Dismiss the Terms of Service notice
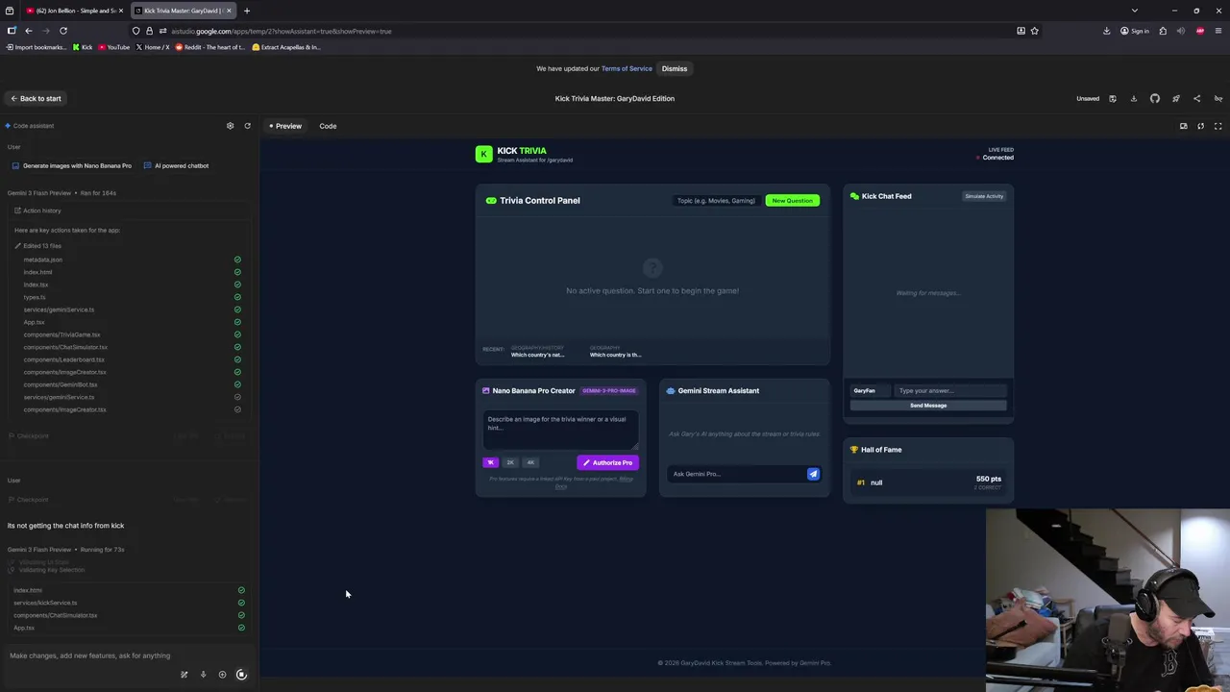 [675, 68]
